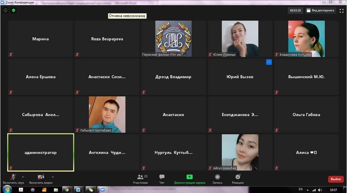Viewport: 347px width, 193px height.
Task: Expand the audio options arrow
Action: (23, 177)
